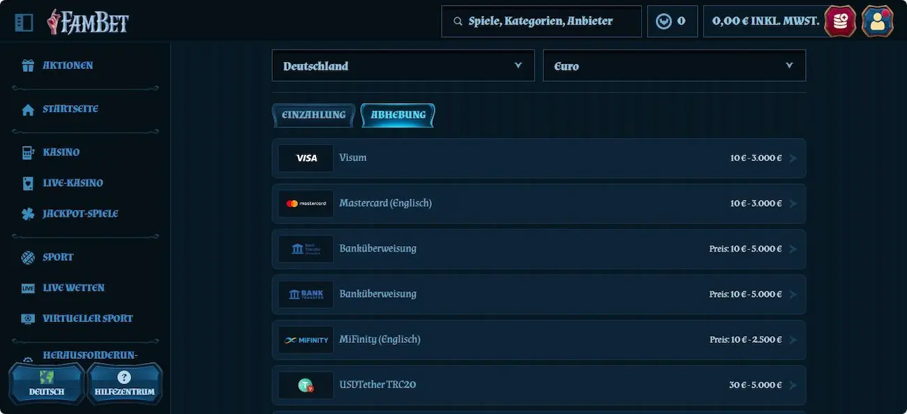
Task: Click the house icon beside Startseite
Action: (28, 109)
